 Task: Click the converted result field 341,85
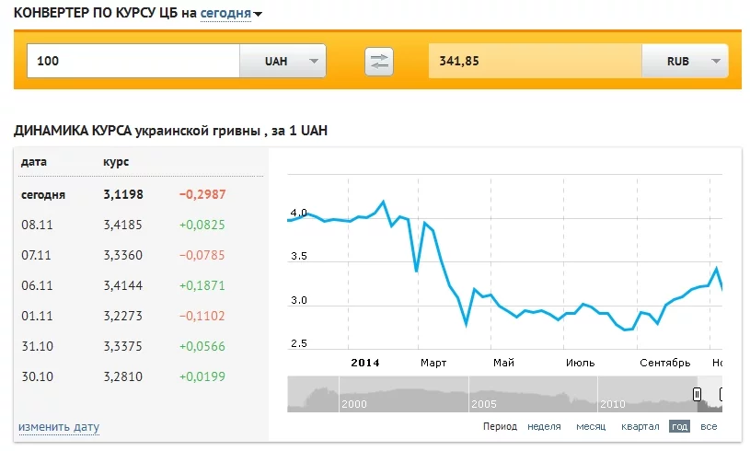(535, 62)
